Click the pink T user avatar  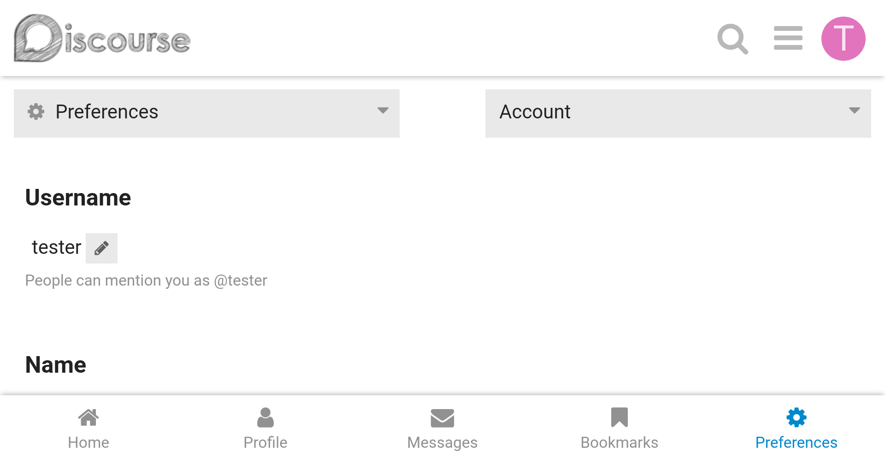tap(843, 39)
